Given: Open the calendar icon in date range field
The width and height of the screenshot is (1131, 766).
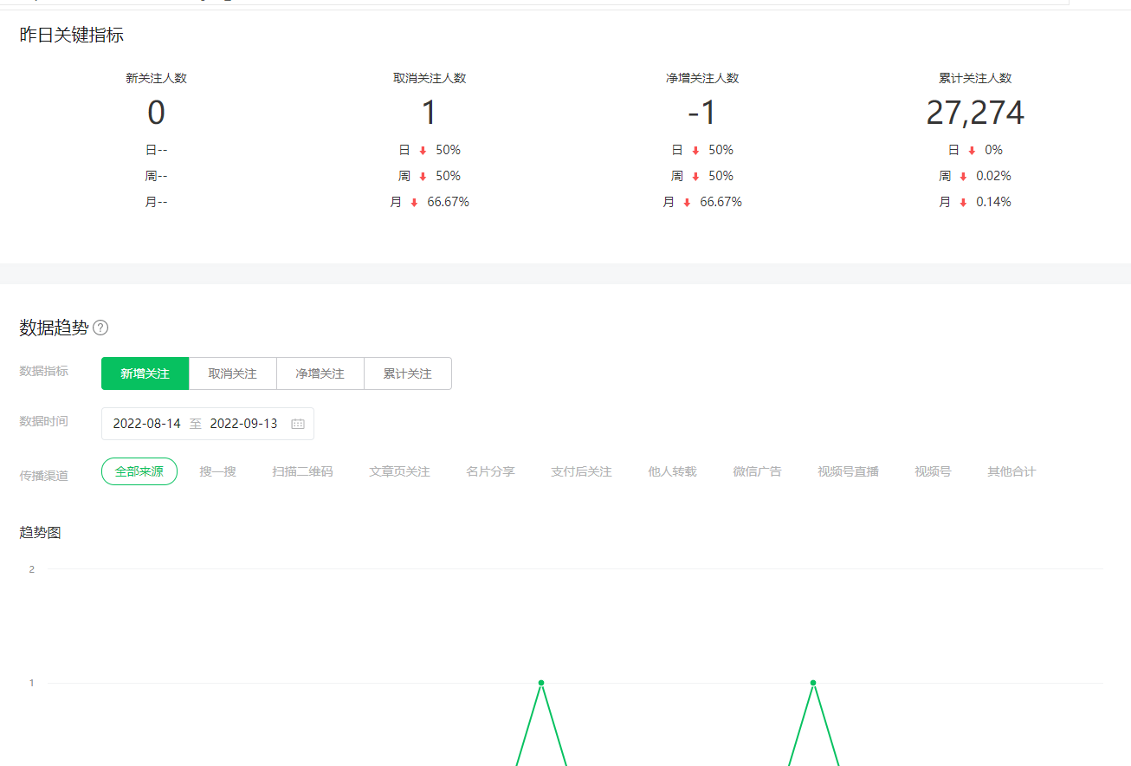Looking at the screenshot, I should (x=298, y=424).
